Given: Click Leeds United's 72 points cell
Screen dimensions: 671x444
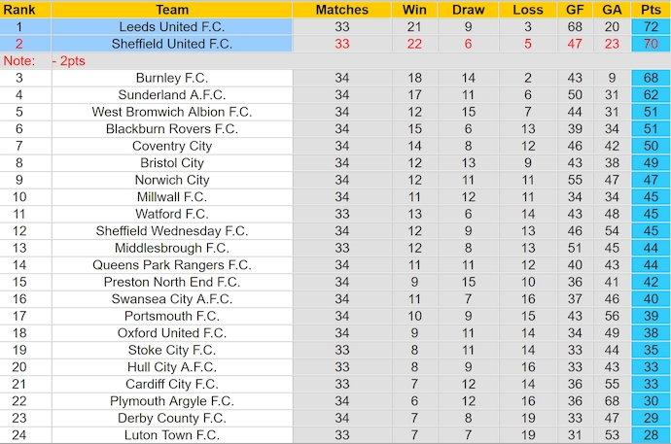Looking at the screenshot, I should tap(651, 26).
